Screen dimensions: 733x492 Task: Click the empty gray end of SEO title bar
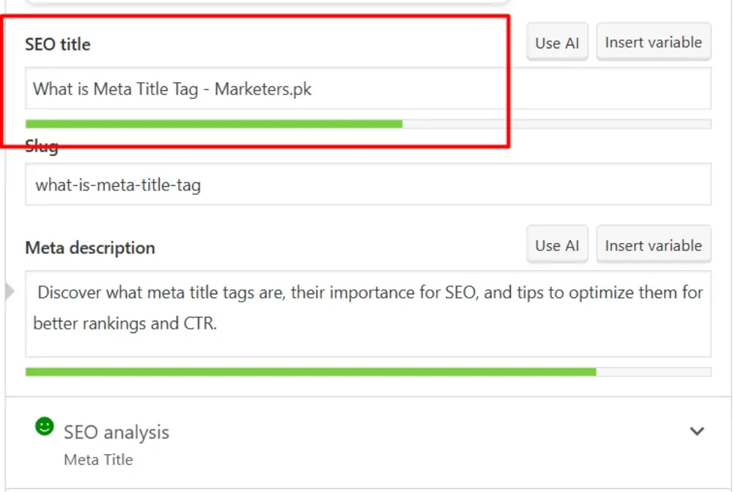(556, 124)
